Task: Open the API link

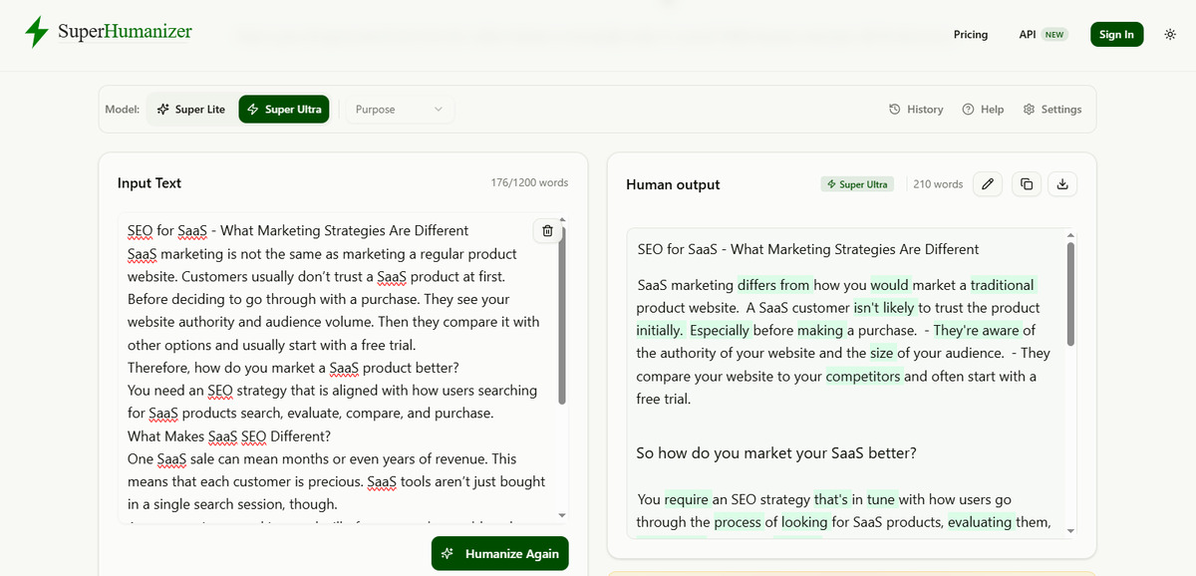Action: pos(1028,34)
